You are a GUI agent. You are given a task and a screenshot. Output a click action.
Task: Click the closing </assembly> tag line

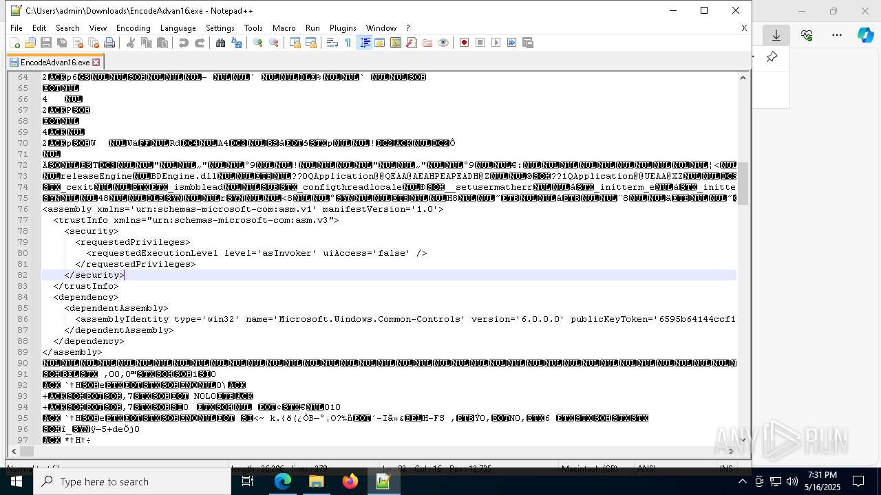[72, 352]
